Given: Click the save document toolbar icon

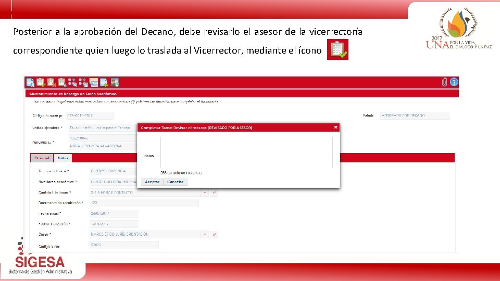Looking at the screenshot, I should point(30,83).
